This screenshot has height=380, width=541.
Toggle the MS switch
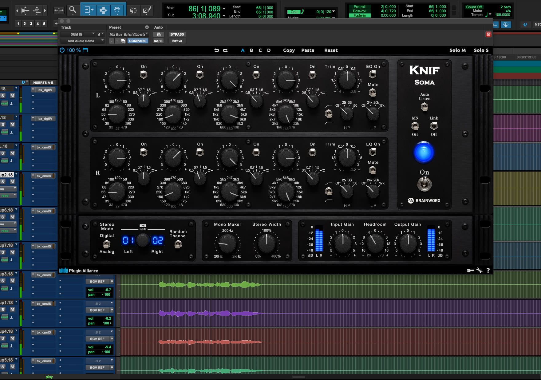click(415, 126)
